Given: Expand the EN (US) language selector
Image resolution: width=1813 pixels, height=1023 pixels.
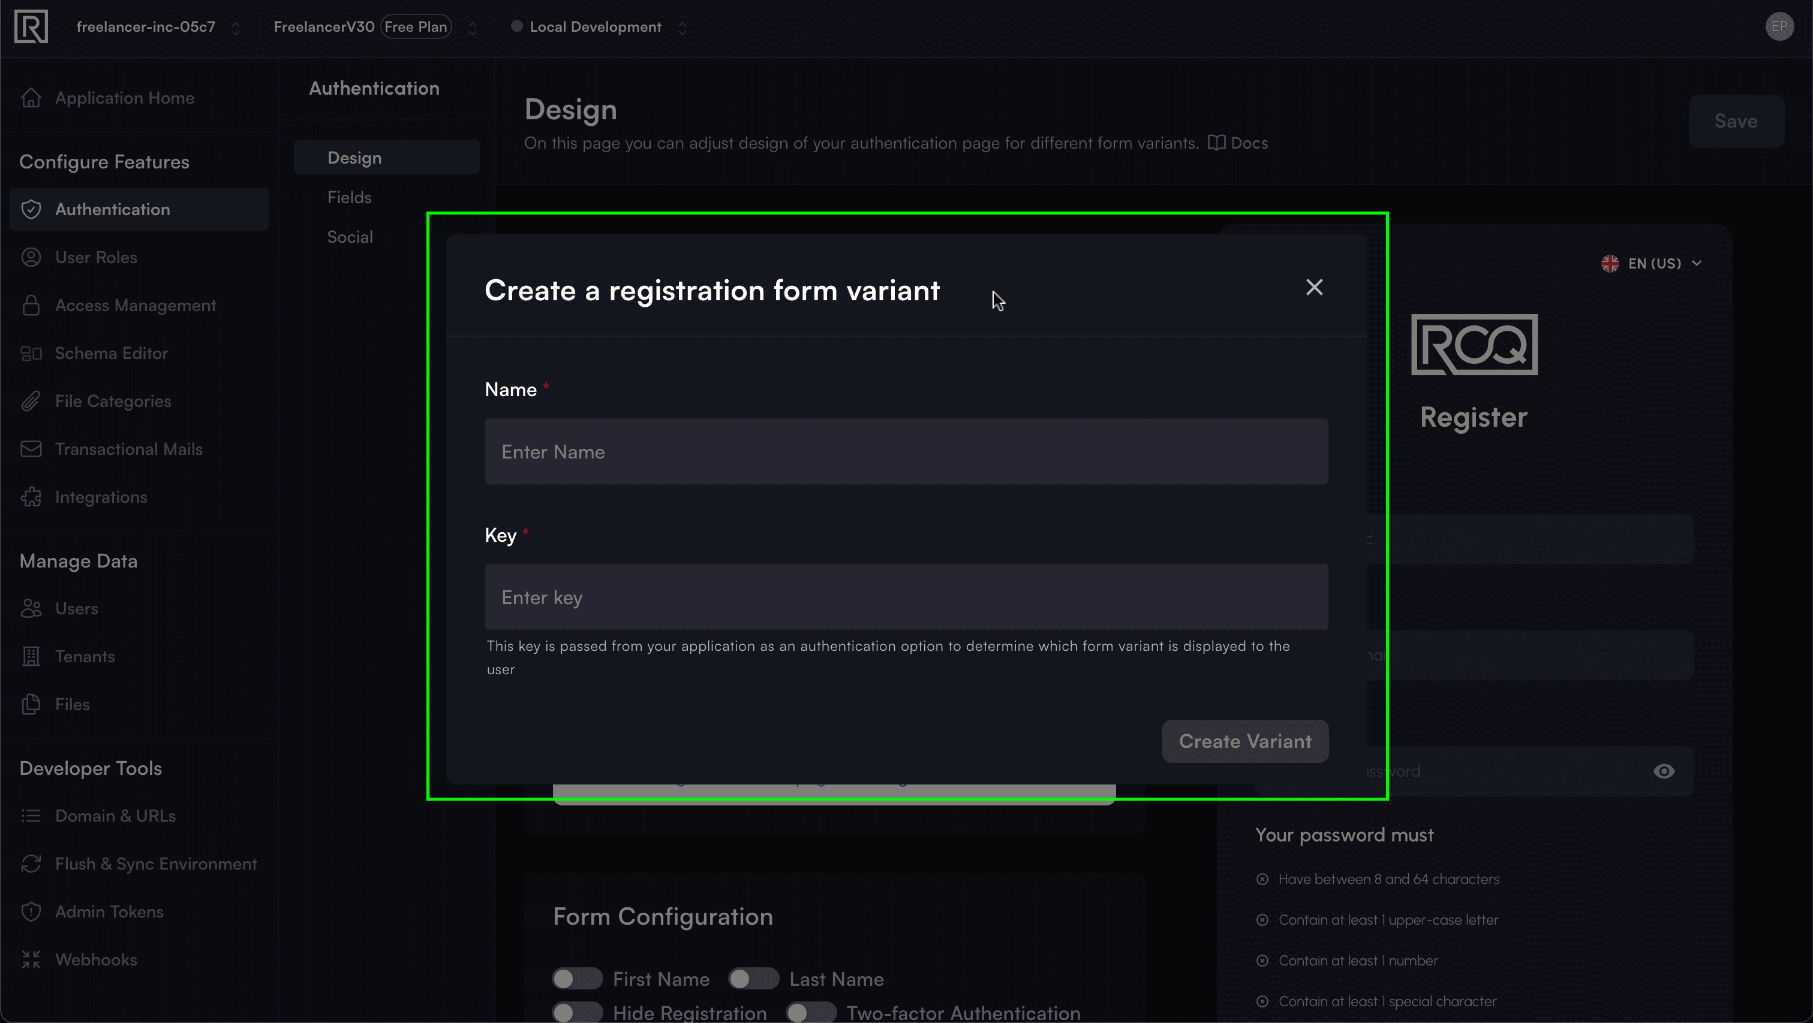Looking at the screenshot, I should tap(1651, 262).
